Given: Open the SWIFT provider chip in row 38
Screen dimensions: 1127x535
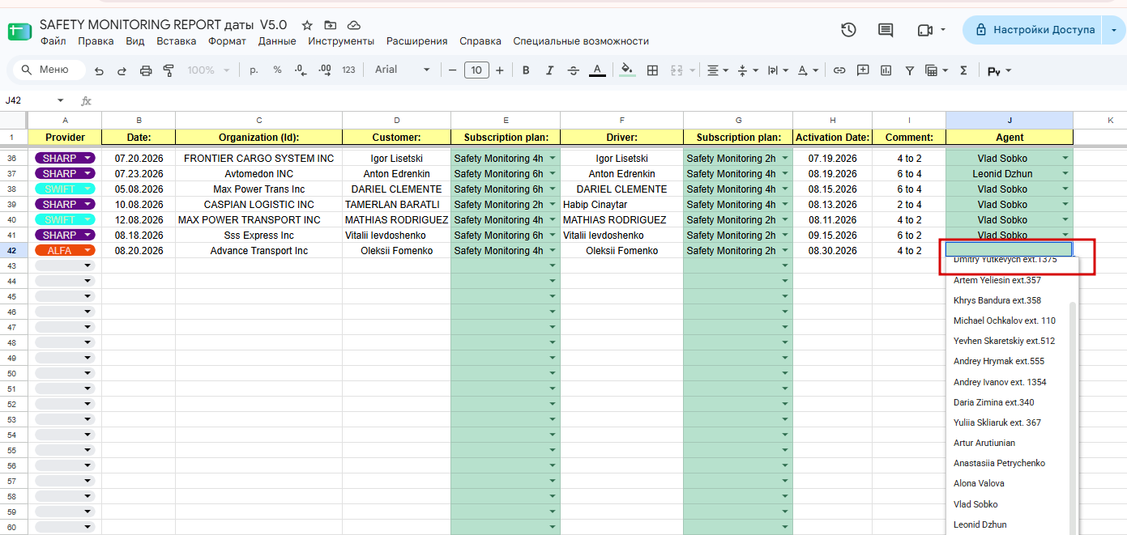Looking at the screenshot, I should [65, 189].
